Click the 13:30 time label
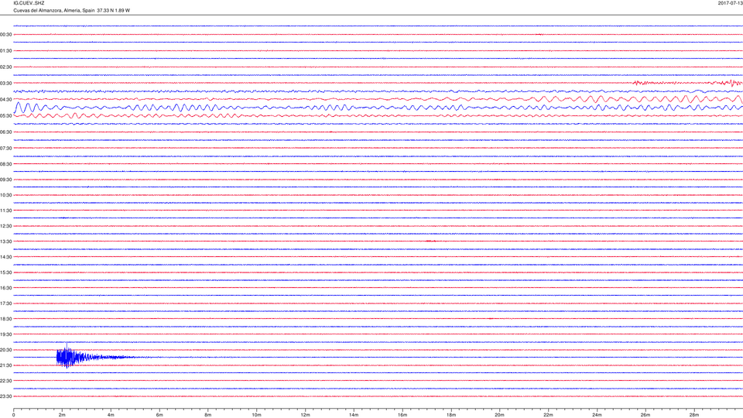Viewport: 743px width, 418px height. point(5,242)
